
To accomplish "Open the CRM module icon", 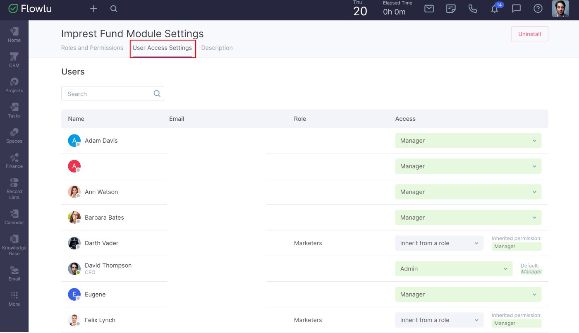I will (x=14, y=60).
